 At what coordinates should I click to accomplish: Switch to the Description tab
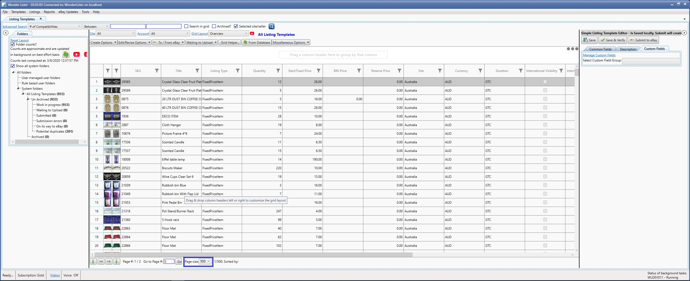point(628,49)
